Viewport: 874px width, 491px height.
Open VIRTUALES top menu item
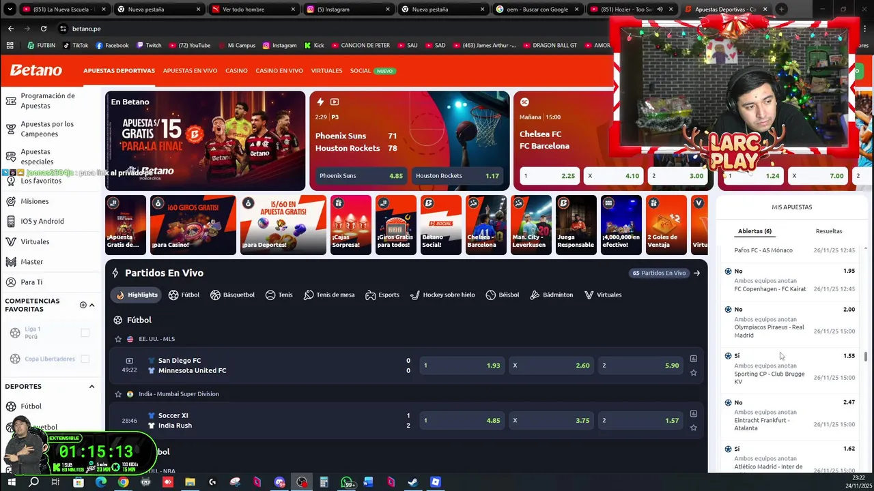coord(326,71)
